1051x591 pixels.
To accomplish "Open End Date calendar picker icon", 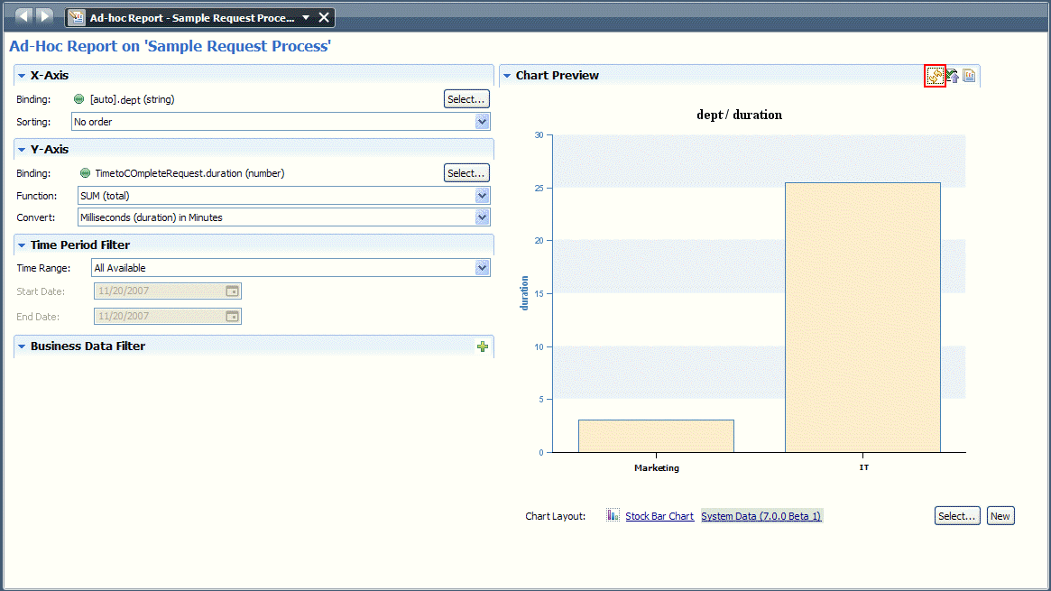I will [232, 317].
